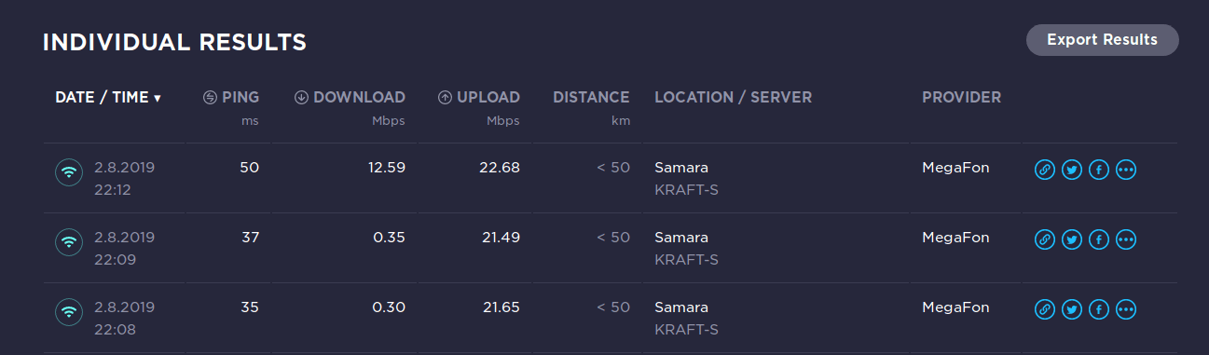Sort results by Ping column header
The width and height of the screenshot is (1209, 355).
coord(231,97)
